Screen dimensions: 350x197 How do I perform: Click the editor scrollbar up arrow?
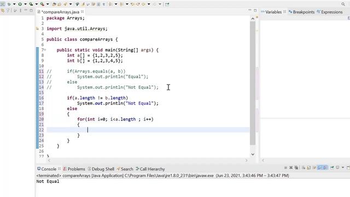(253, 19)
